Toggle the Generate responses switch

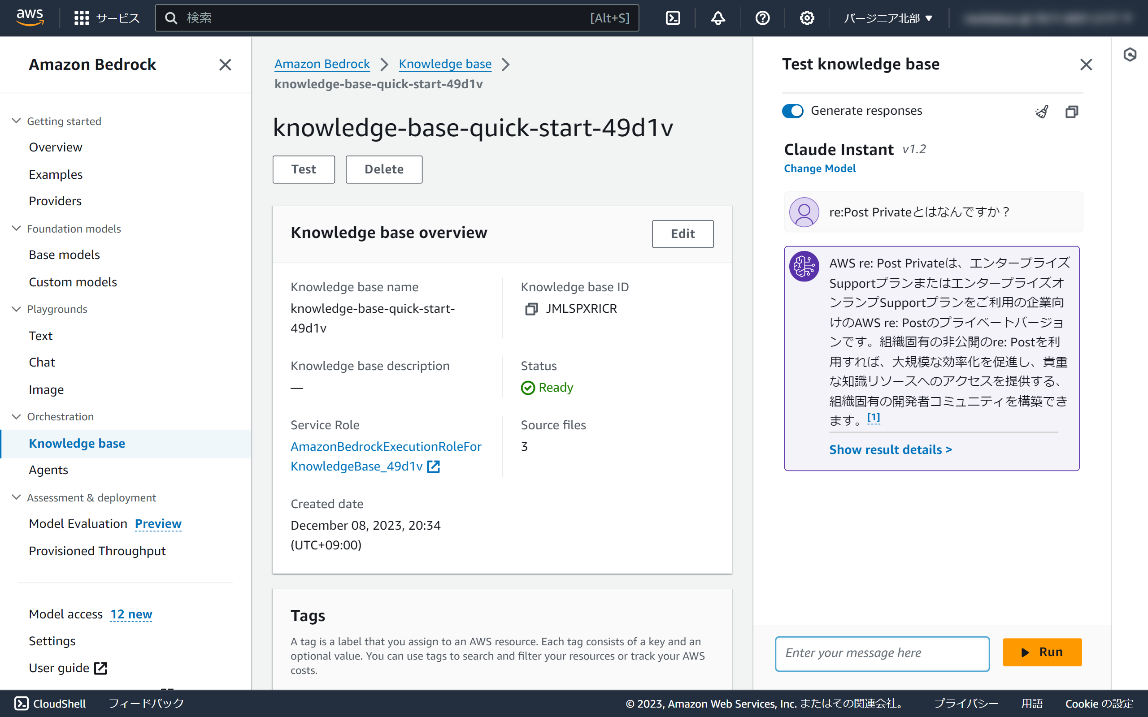pyautogui.click(x=793, y=111)
